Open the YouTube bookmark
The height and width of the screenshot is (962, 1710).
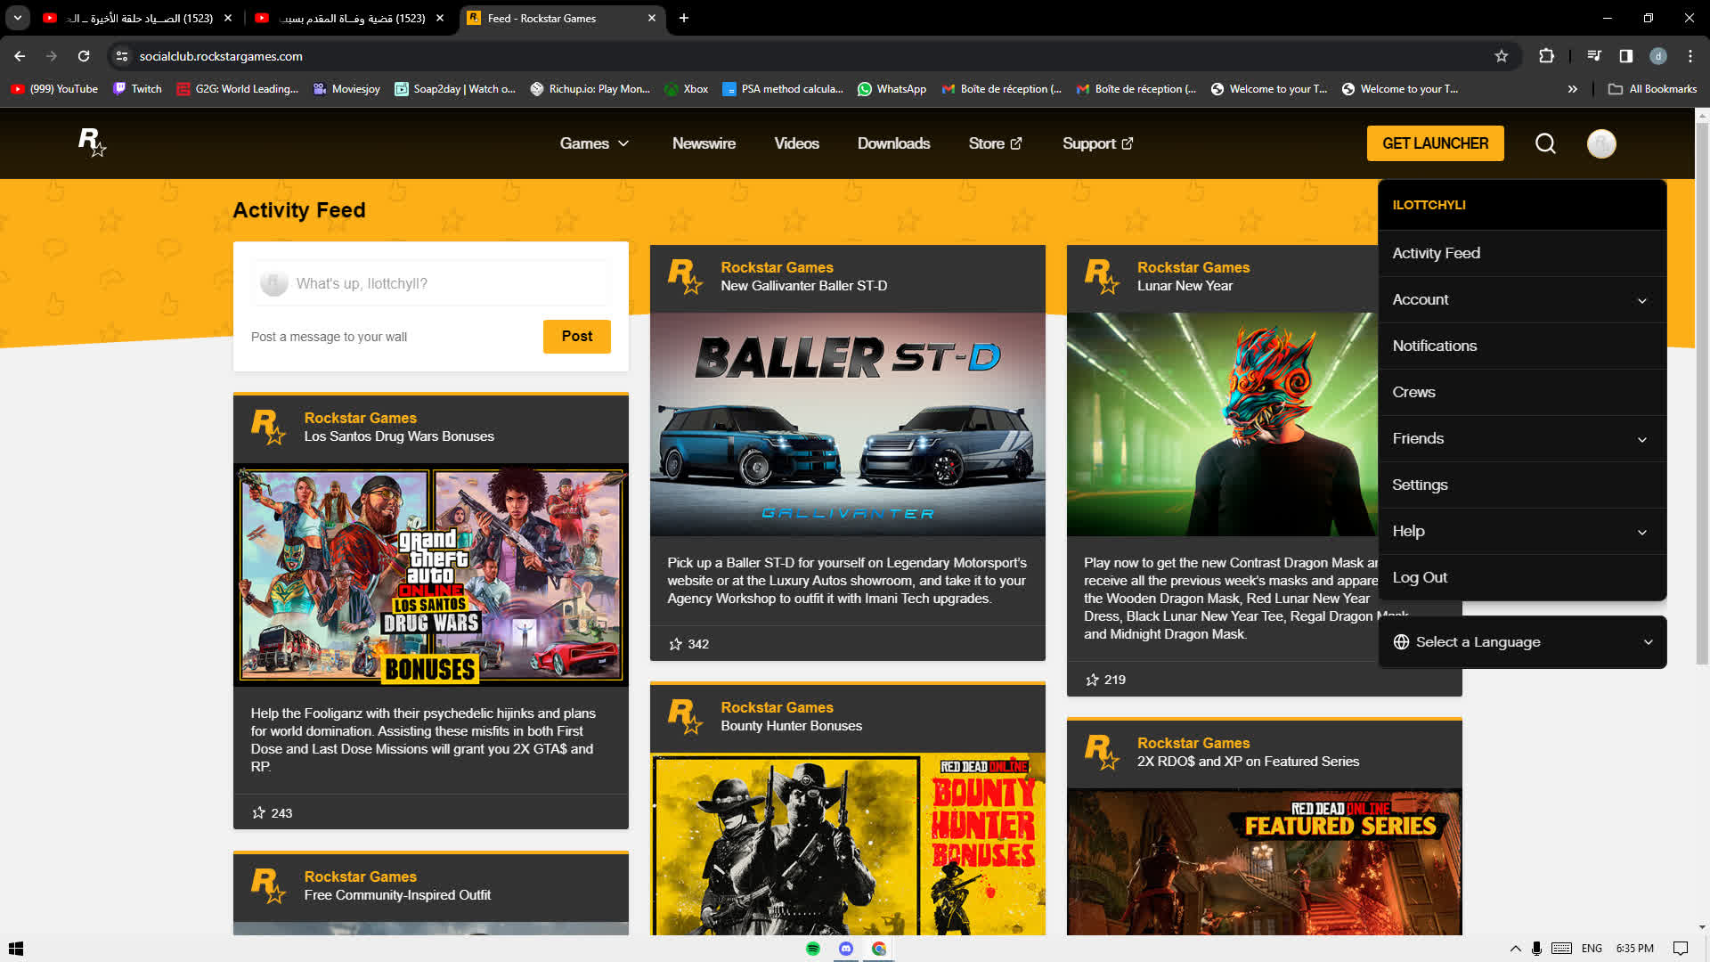pos(54,89)
